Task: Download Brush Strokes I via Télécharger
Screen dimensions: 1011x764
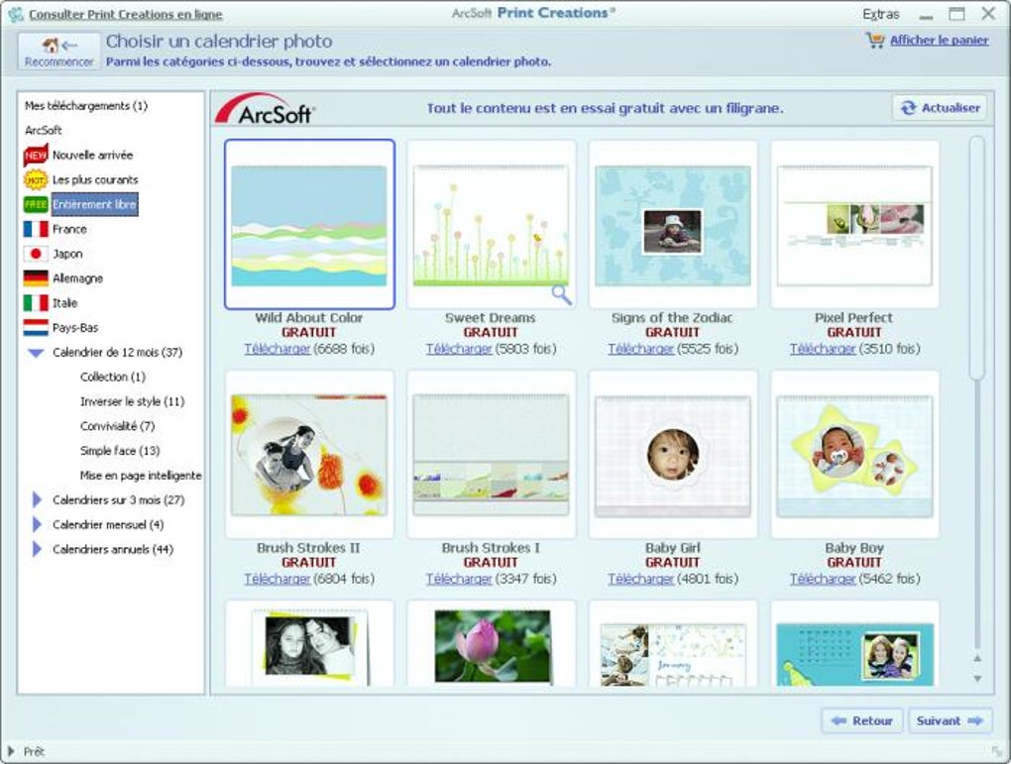Action: pos(459,579)
